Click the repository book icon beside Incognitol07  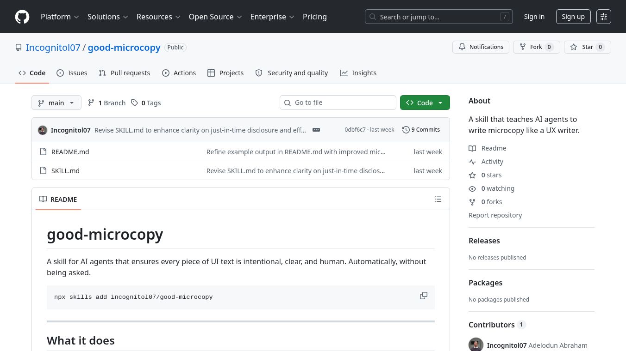tap(19, 48)
